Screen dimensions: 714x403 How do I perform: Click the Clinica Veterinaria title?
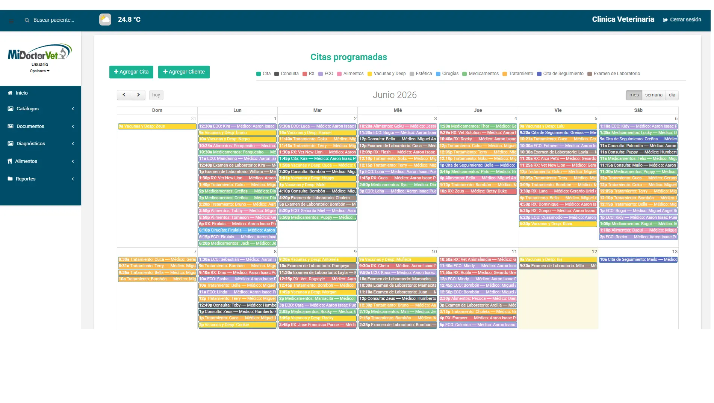click(x=623, y=20)
